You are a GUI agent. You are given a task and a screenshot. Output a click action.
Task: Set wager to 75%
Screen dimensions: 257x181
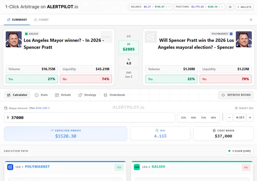(x=203, y=118)
